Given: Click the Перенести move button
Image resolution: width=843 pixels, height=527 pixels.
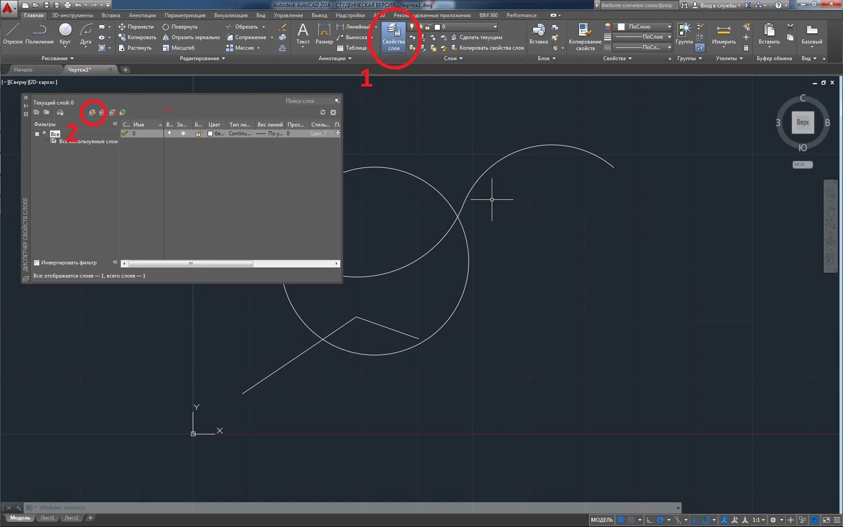Looking at the screenshot, I should click(x=136, y=27).
